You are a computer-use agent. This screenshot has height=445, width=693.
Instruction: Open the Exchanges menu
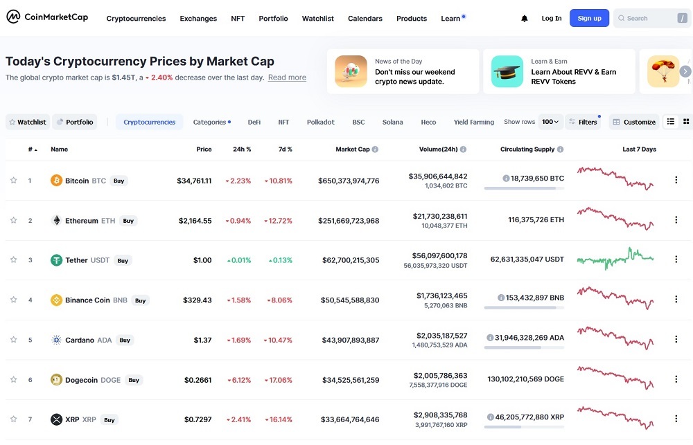[198, 19]
